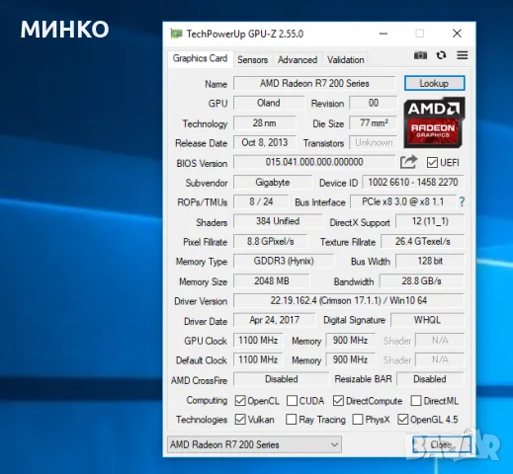This screenshot has height=474, width=513.
Task: Click the 'Technologies' label text
Action: point(202,420)
